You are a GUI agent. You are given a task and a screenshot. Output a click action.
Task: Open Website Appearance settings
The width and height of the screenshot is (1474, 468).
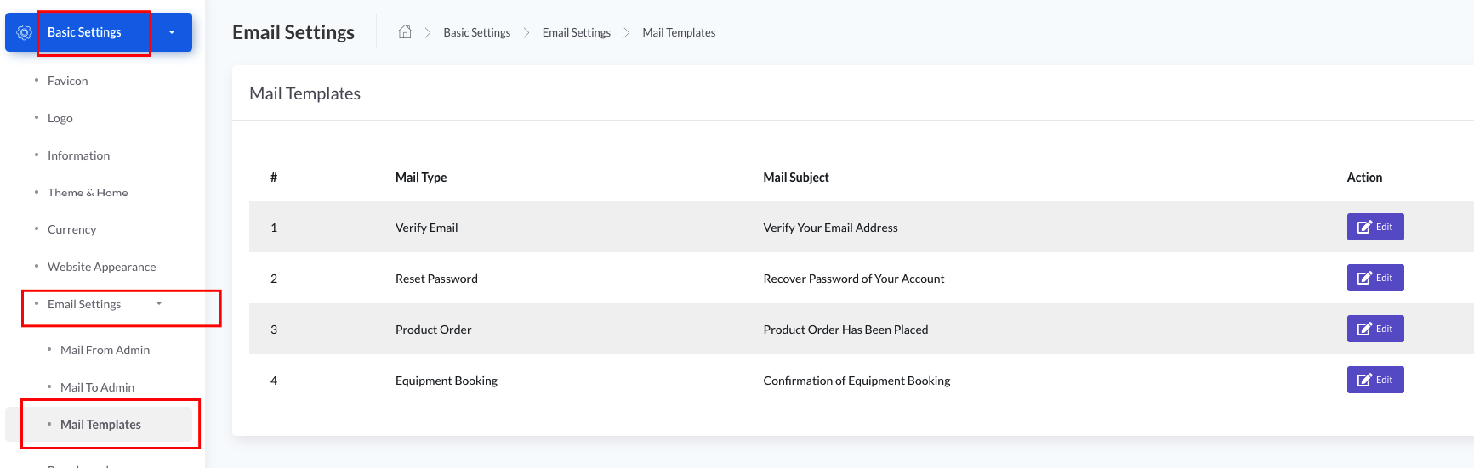(x=101, y=267)
